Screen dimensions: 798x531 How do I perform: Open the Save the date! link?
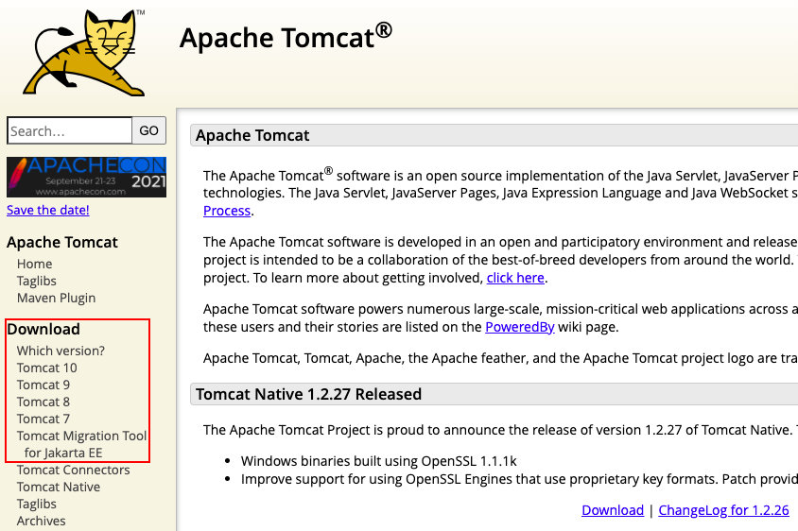point(48,210)
